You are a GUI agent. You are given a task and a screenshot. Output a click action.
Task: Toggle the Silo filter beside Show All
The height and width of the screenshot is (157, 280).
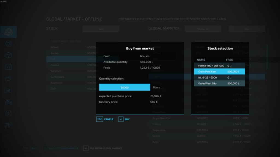point(246,29)
